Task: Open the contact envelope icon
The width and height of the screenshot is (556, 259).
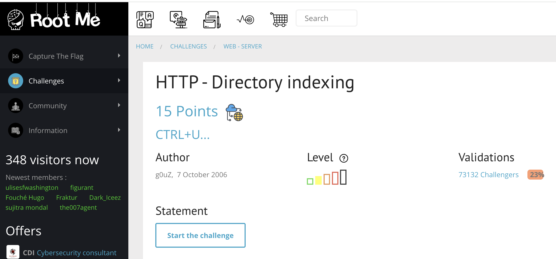Action: coord(211,19)
